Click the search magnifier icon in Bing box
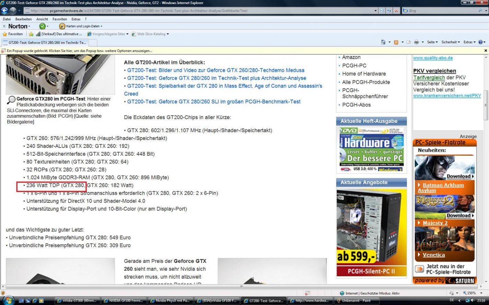This screenshot has height=305, width=489. click(x=480, y=11)
